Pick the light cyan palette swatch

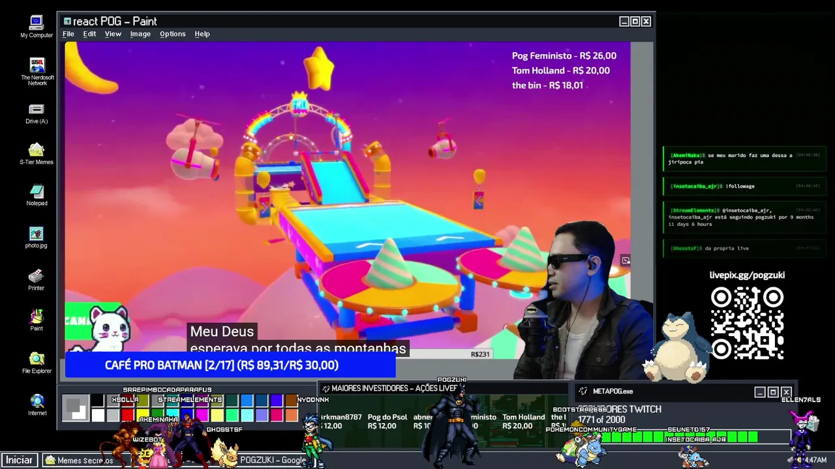(247, 415)
